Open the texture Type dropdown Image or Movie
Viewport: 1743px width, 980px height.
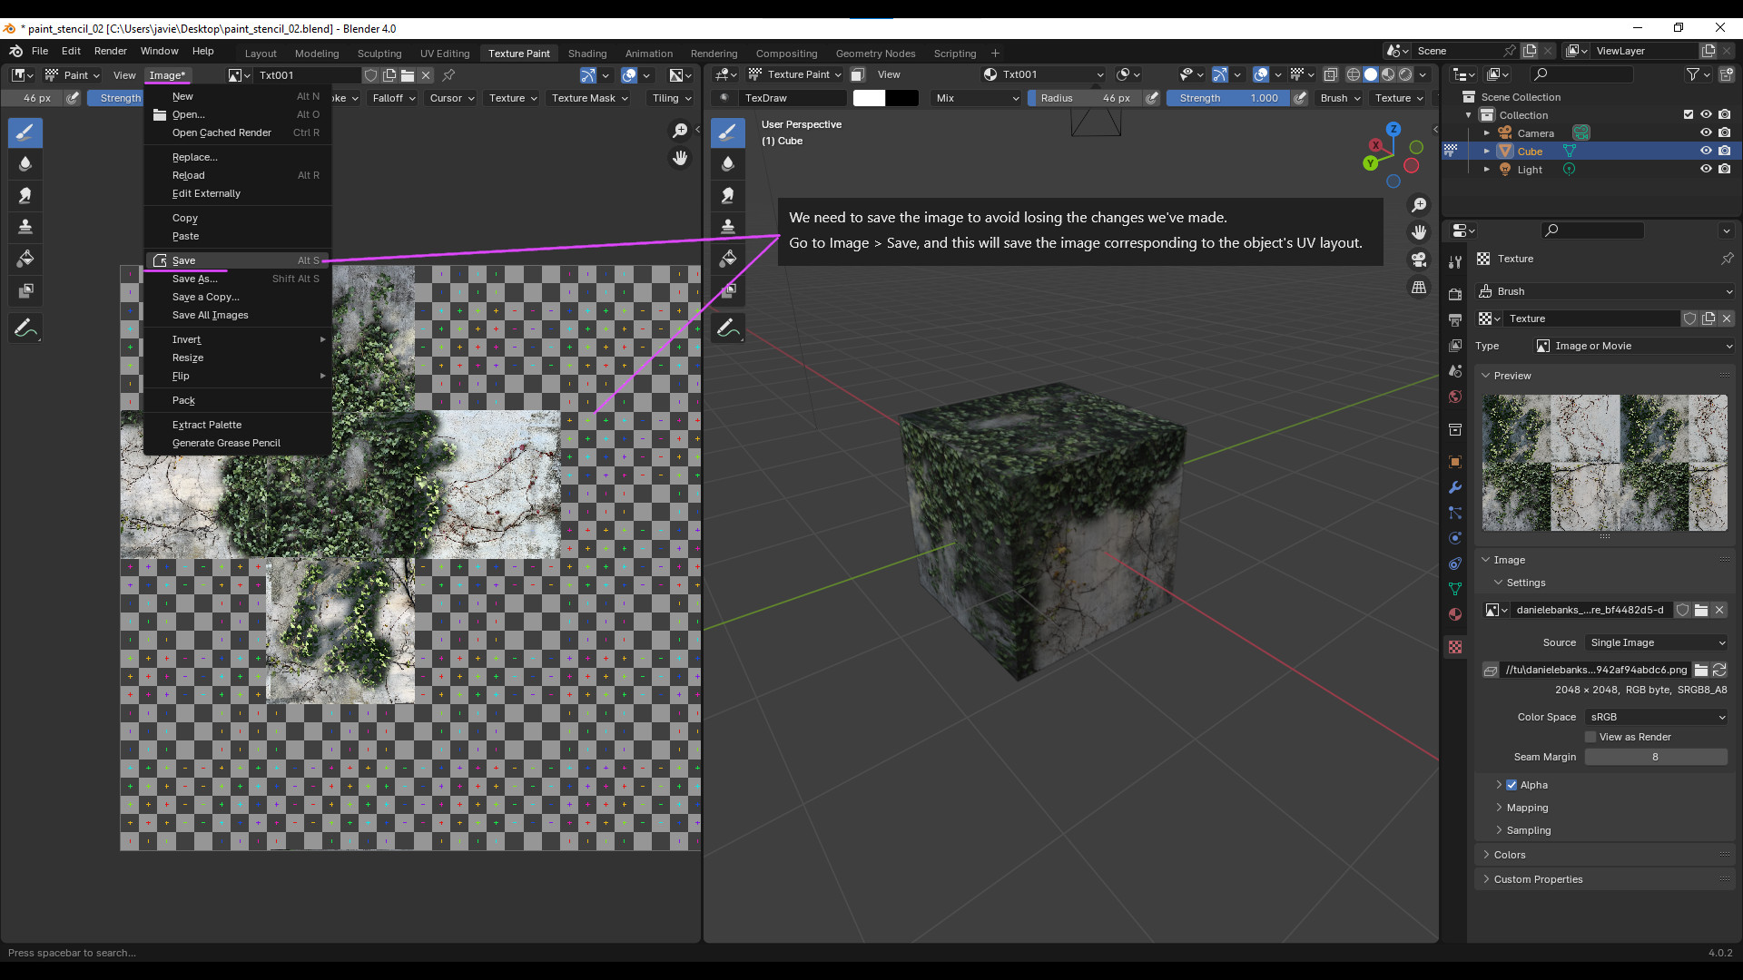pos(1633,346)
